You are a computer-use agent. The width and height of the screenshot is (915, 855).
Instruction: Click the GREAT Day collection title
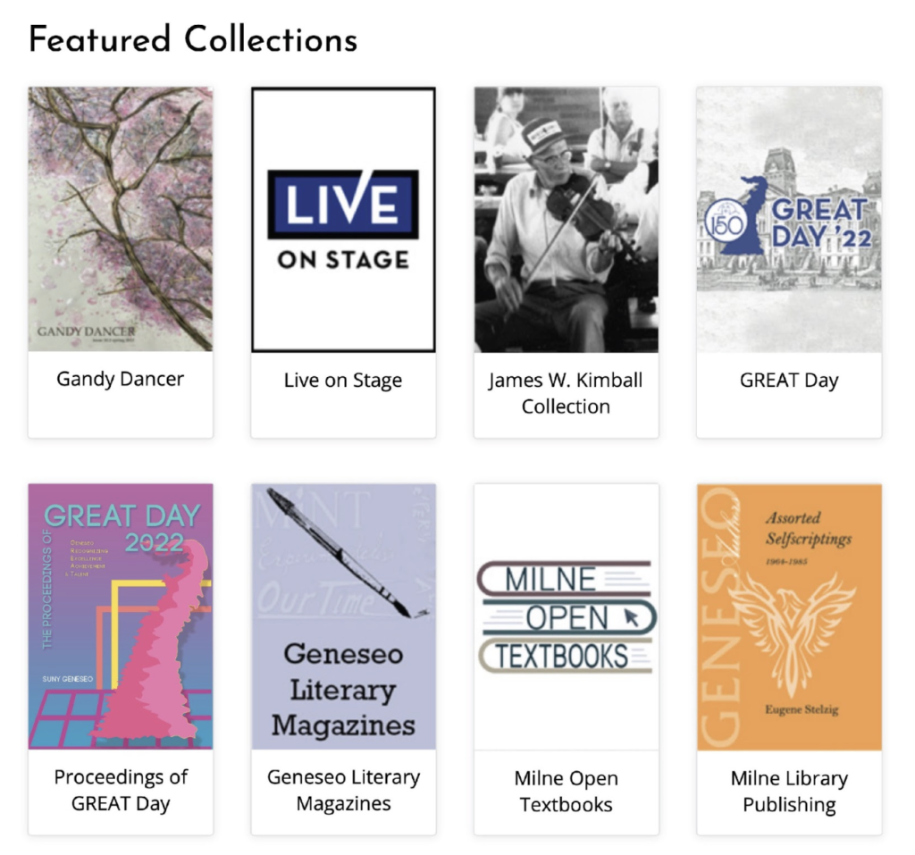(x=789, y=380)
